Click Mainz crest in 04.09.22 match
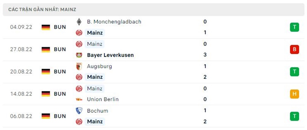The width and height of the screenshot is (307, 130). coord(79,32)
